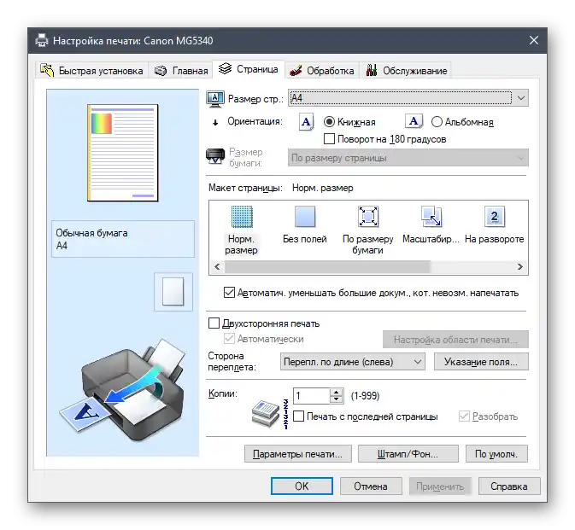Toggle Автоматич. уменьшать большие докум. checkbox

(x=229, y=293)
